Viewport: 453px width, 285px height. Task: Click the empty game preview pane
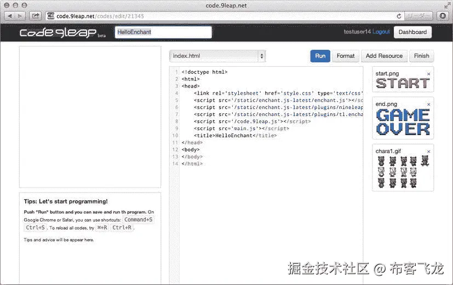(x=90, y=117)
